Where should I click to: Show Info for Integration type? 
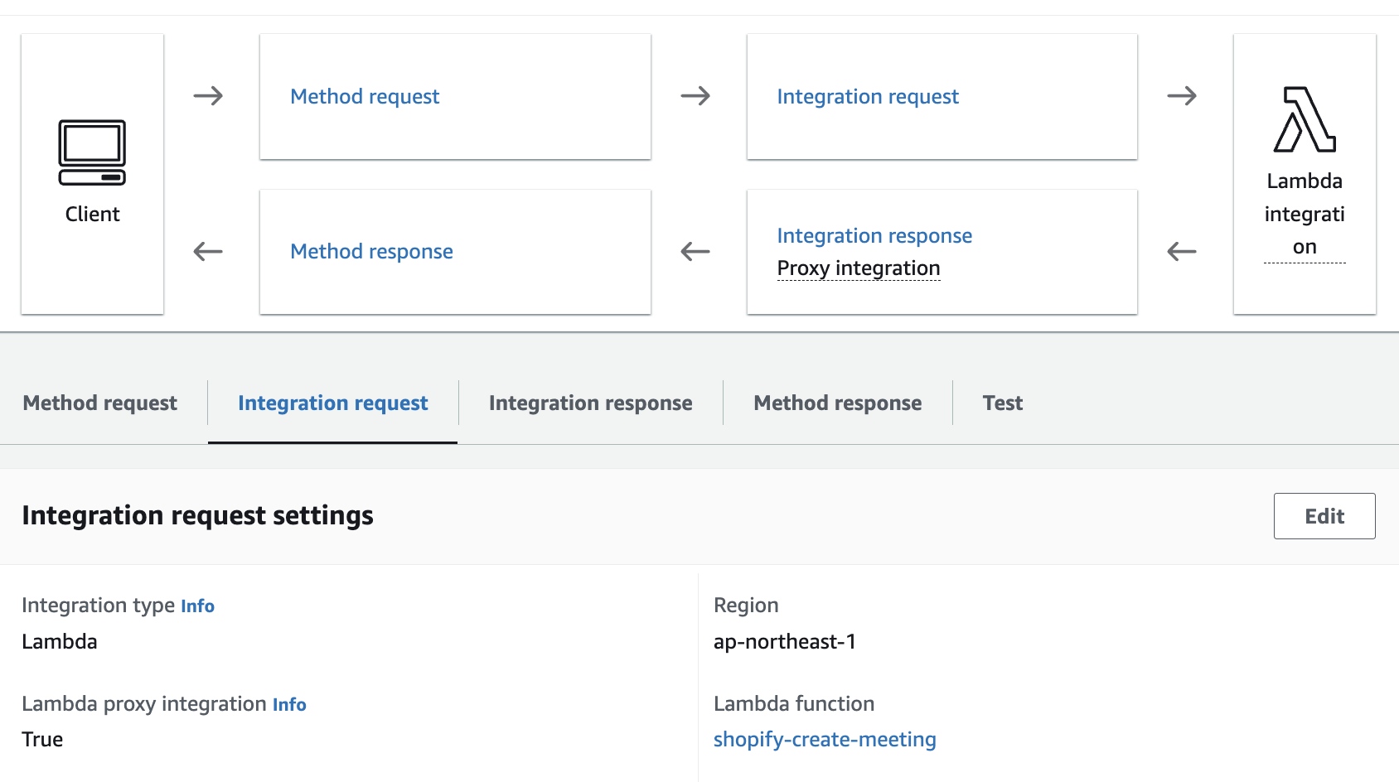tap(197, 606)
